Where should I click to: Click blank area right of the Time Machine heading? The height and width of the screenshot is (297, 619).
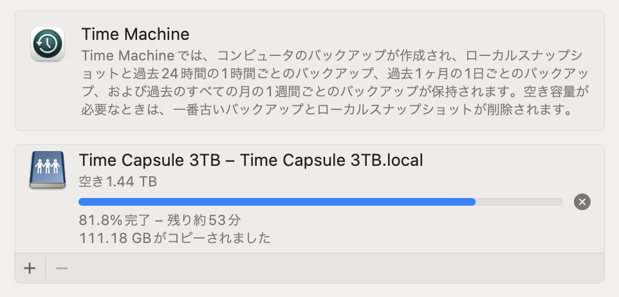386,34
